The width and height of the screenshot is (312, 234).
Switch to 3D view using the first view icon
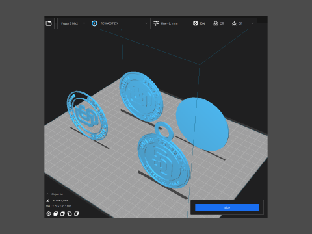tap(49, 214)
